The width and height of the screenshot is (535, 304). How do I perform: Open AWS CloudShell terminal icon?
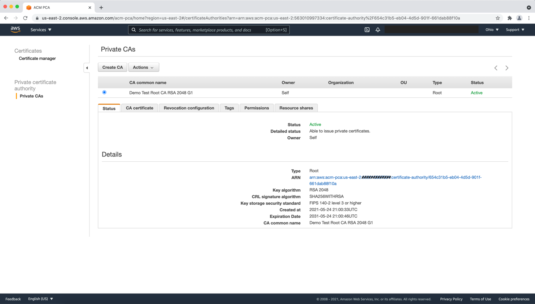click(367, 30)
